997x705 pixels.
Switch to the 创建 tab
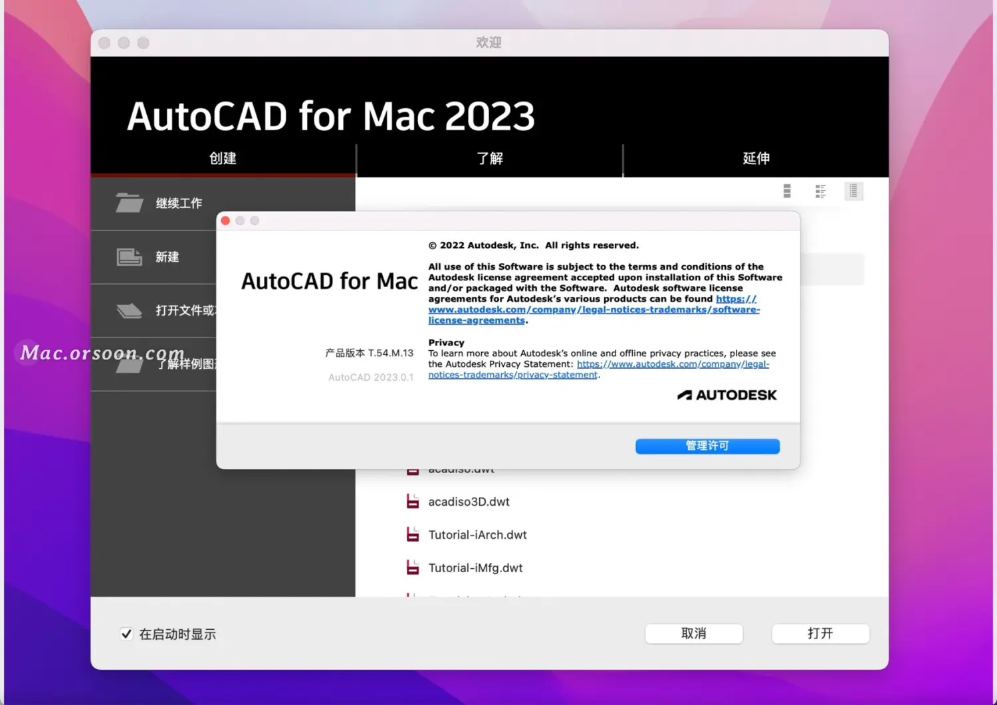click(x=223, y=159)
